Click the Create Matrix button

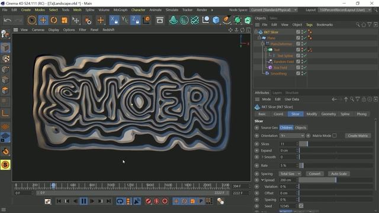[358, 135]
